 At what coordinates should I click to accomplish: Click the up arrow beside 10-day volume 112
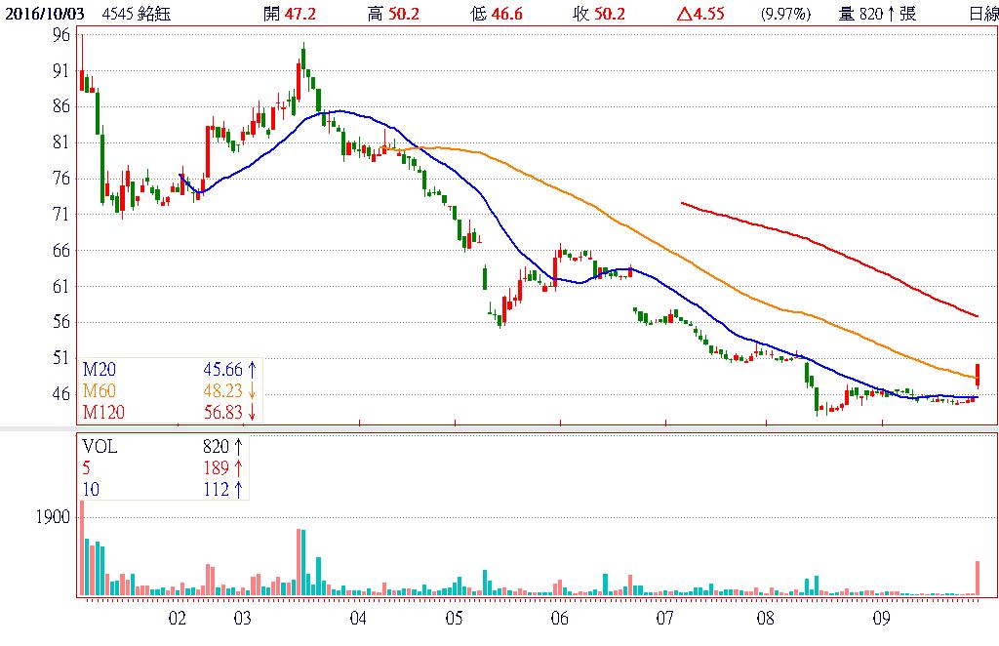[x=239, y=489]
